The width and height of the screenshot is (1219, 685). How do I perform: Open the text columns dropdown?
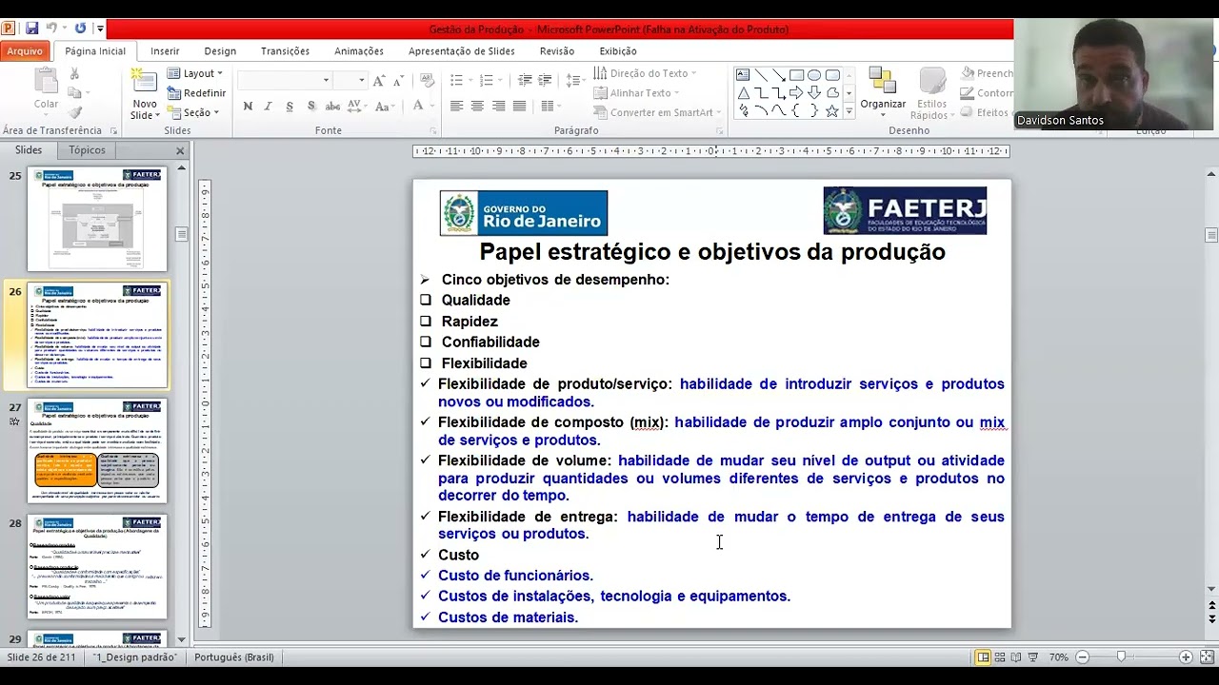pos(550,106)
